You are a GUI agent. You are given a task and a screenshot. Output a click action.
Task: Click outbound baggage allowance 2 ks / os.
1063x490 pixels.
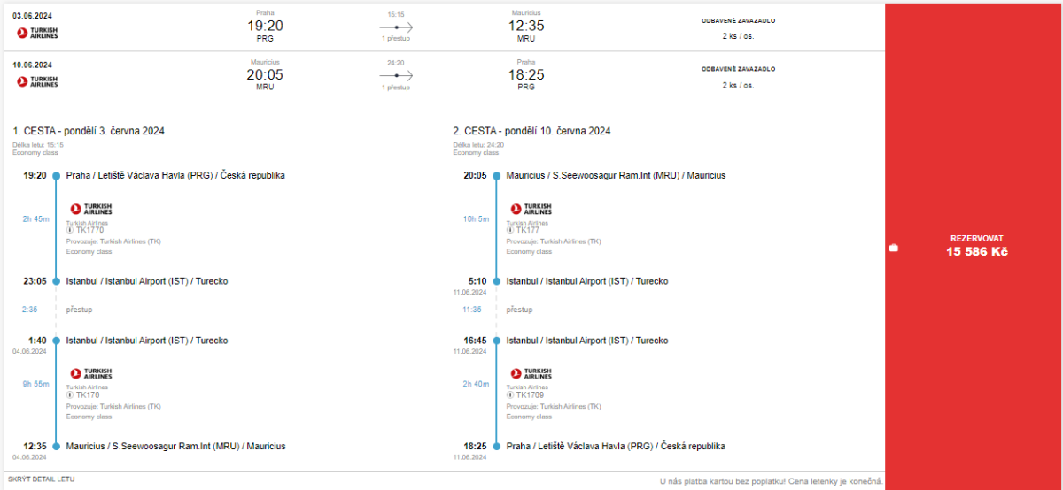tap(738, 36)
